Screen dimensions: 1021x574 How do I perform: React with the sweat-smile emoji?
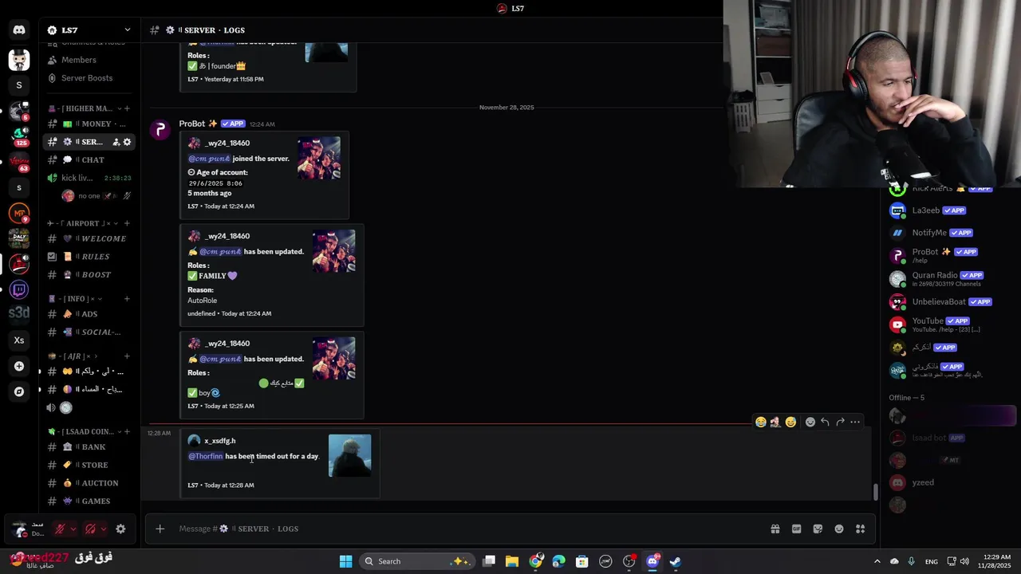point(790,422)
